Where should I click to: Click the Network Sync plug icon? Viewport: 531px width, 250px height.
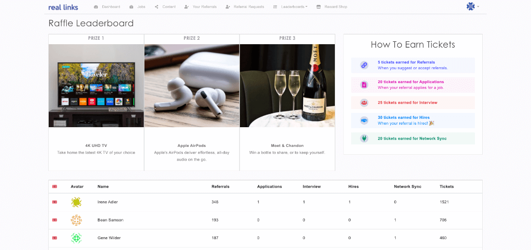click(x=364, y=139)
